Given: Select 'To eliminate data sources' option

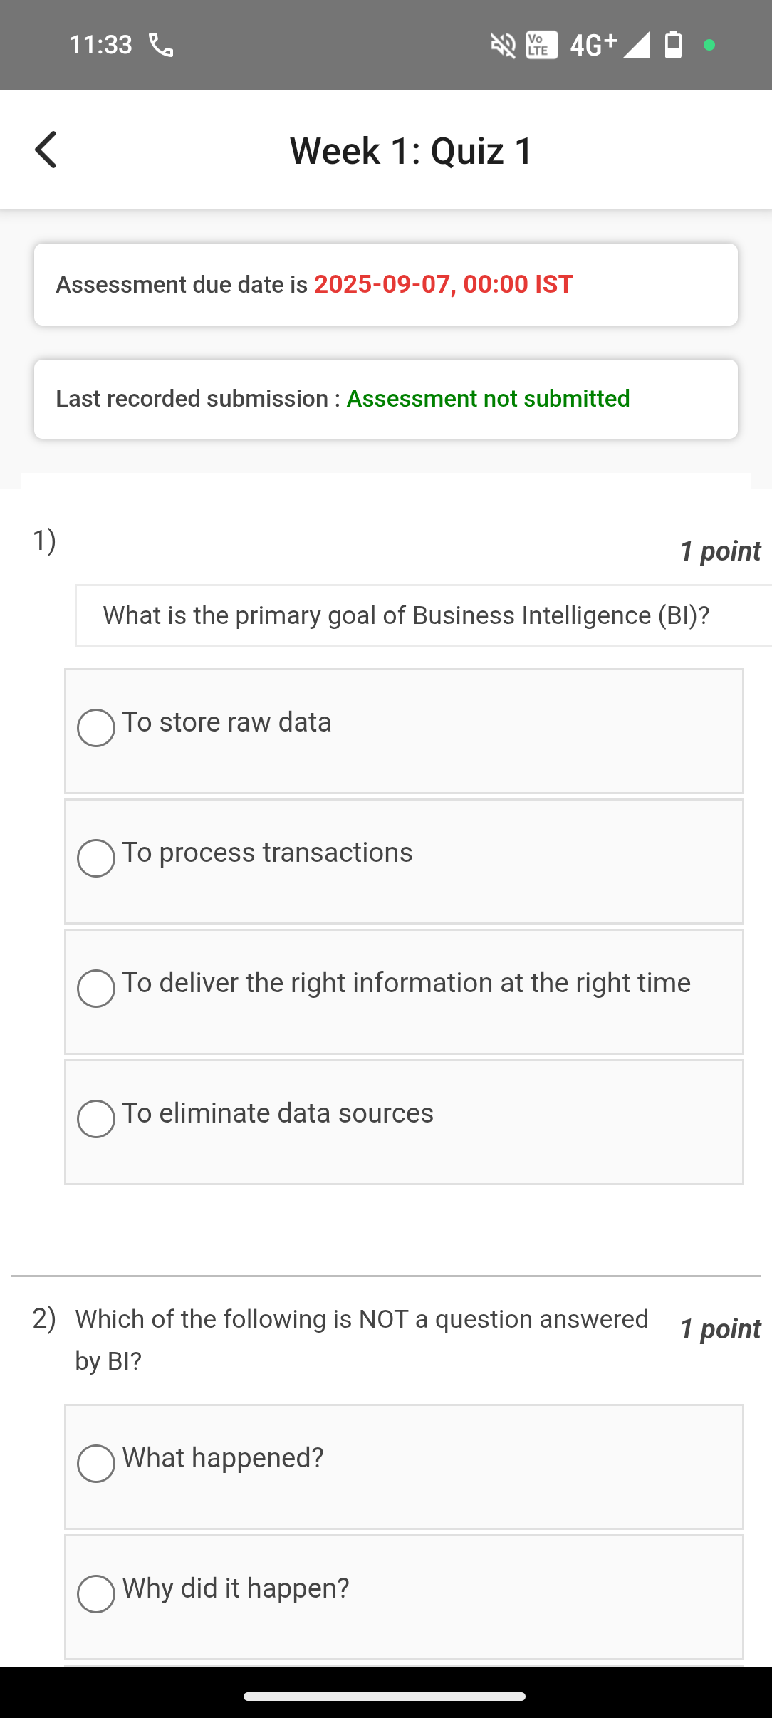Looking at the screenshot, I should 96,1119.
